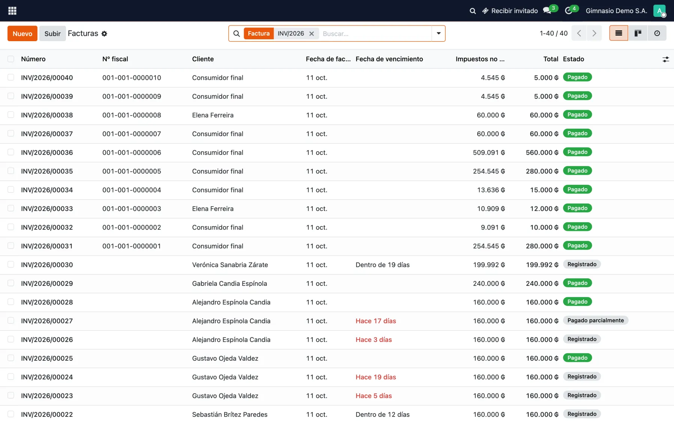Select all invoices with header checkbox
674x421 pixels.
pyautogui.click(x=11, y=59)
